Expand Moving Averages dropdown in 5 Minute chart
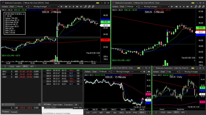Image resolution: width=206 pixels, height=115 pixels. click(x=169, y=6)
